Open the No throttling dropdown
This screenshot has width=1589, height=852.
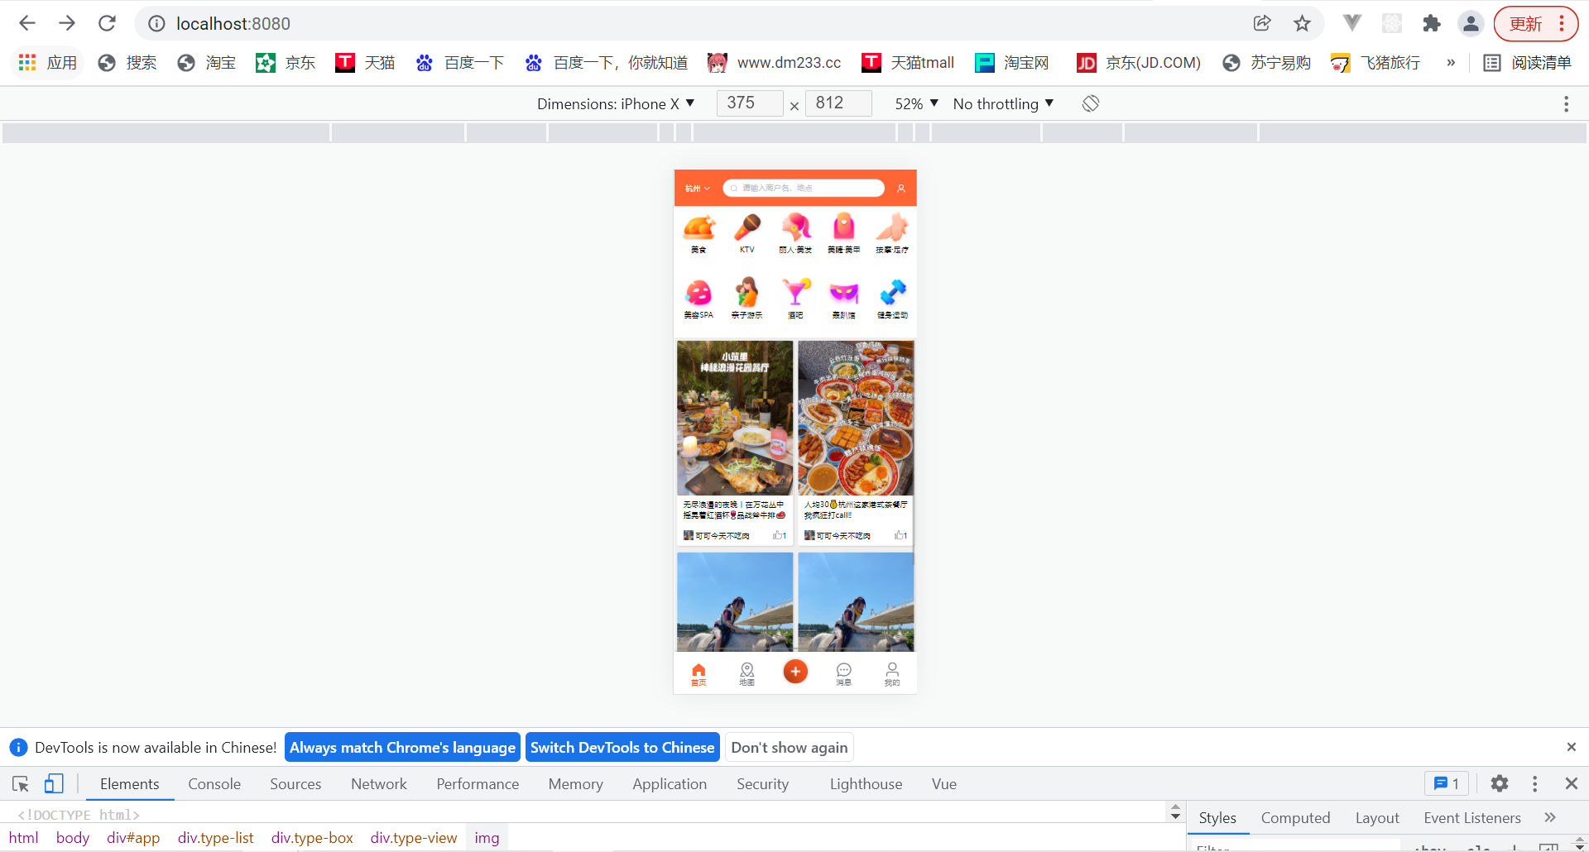pyautogui.click(x=1003, y=103)
